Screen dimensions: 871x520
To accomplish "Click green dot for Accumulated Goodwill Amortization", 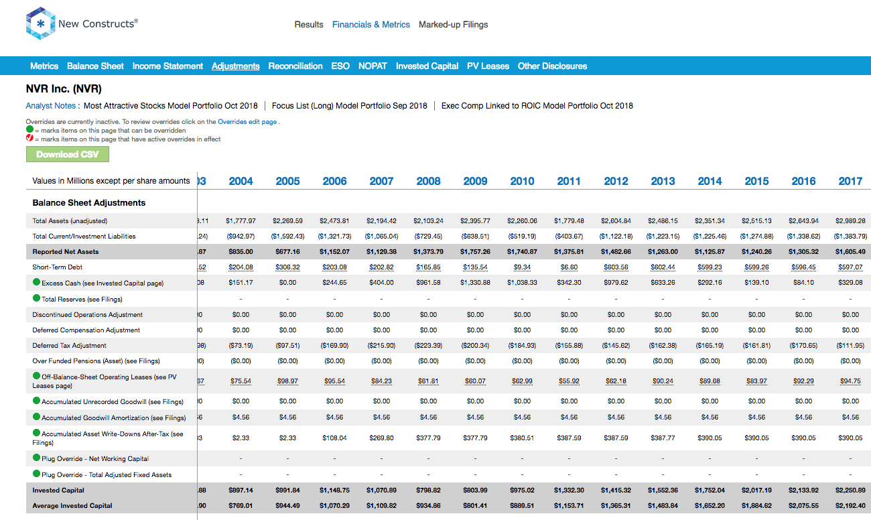I will pyautogui.click(x=36, y=417).
